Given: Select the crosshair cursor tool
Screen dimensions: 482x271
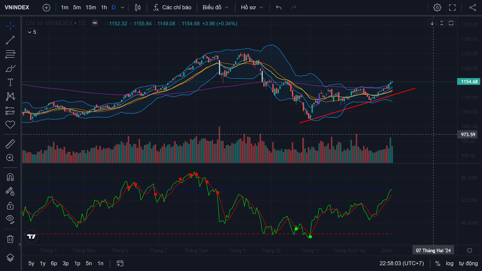Looking at the screenshot, I should coord(10,26).
